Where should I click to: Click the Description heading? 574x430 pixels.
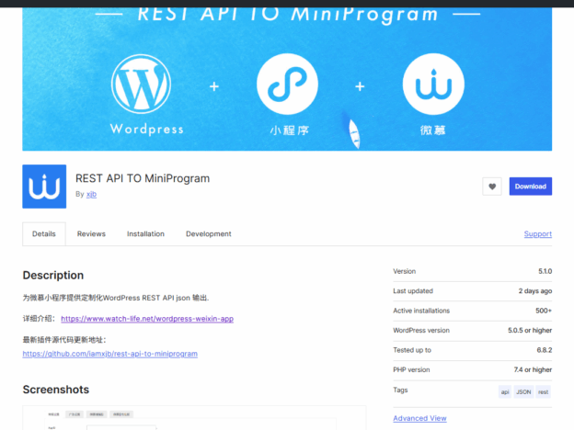(53, 276)
